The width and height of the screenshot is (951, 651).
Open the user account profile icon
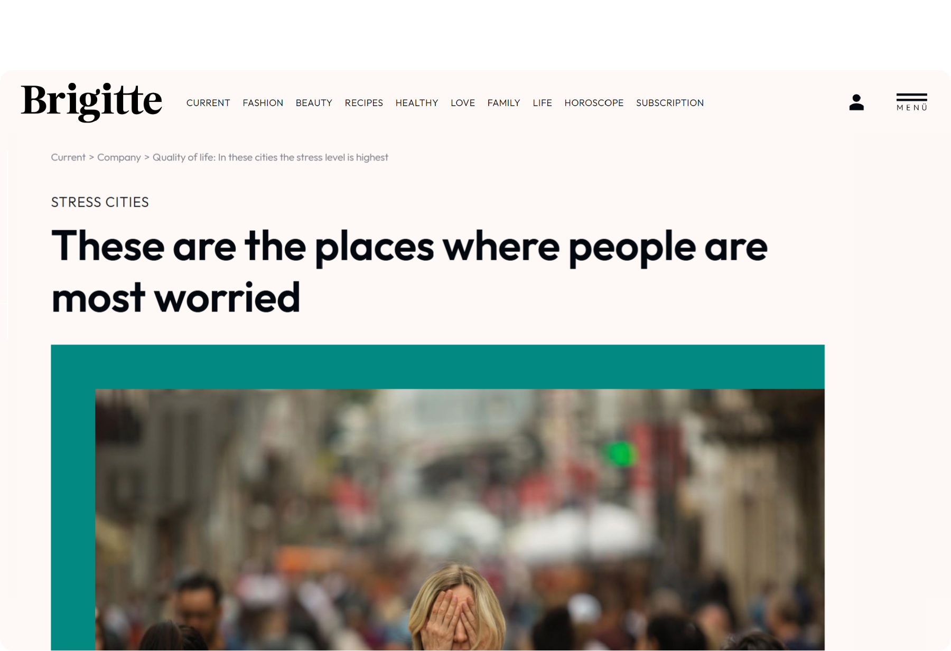pos(856,102)
